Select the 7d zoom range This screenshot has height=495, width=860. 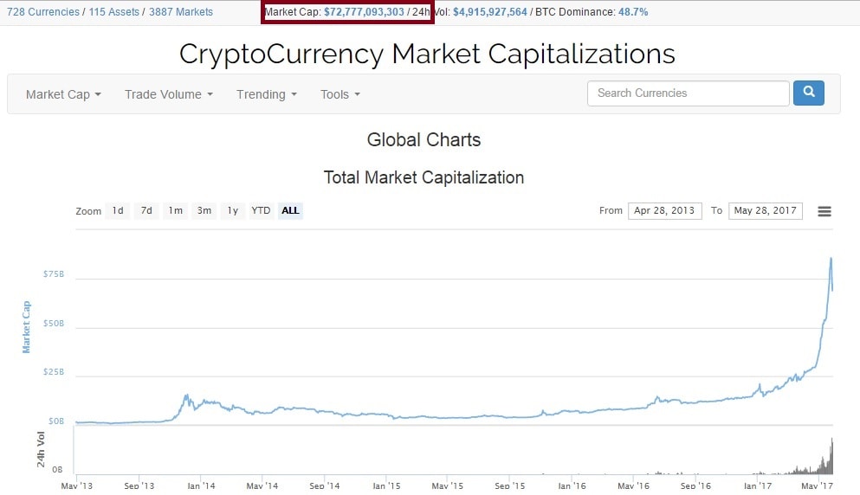pos(146,210)
